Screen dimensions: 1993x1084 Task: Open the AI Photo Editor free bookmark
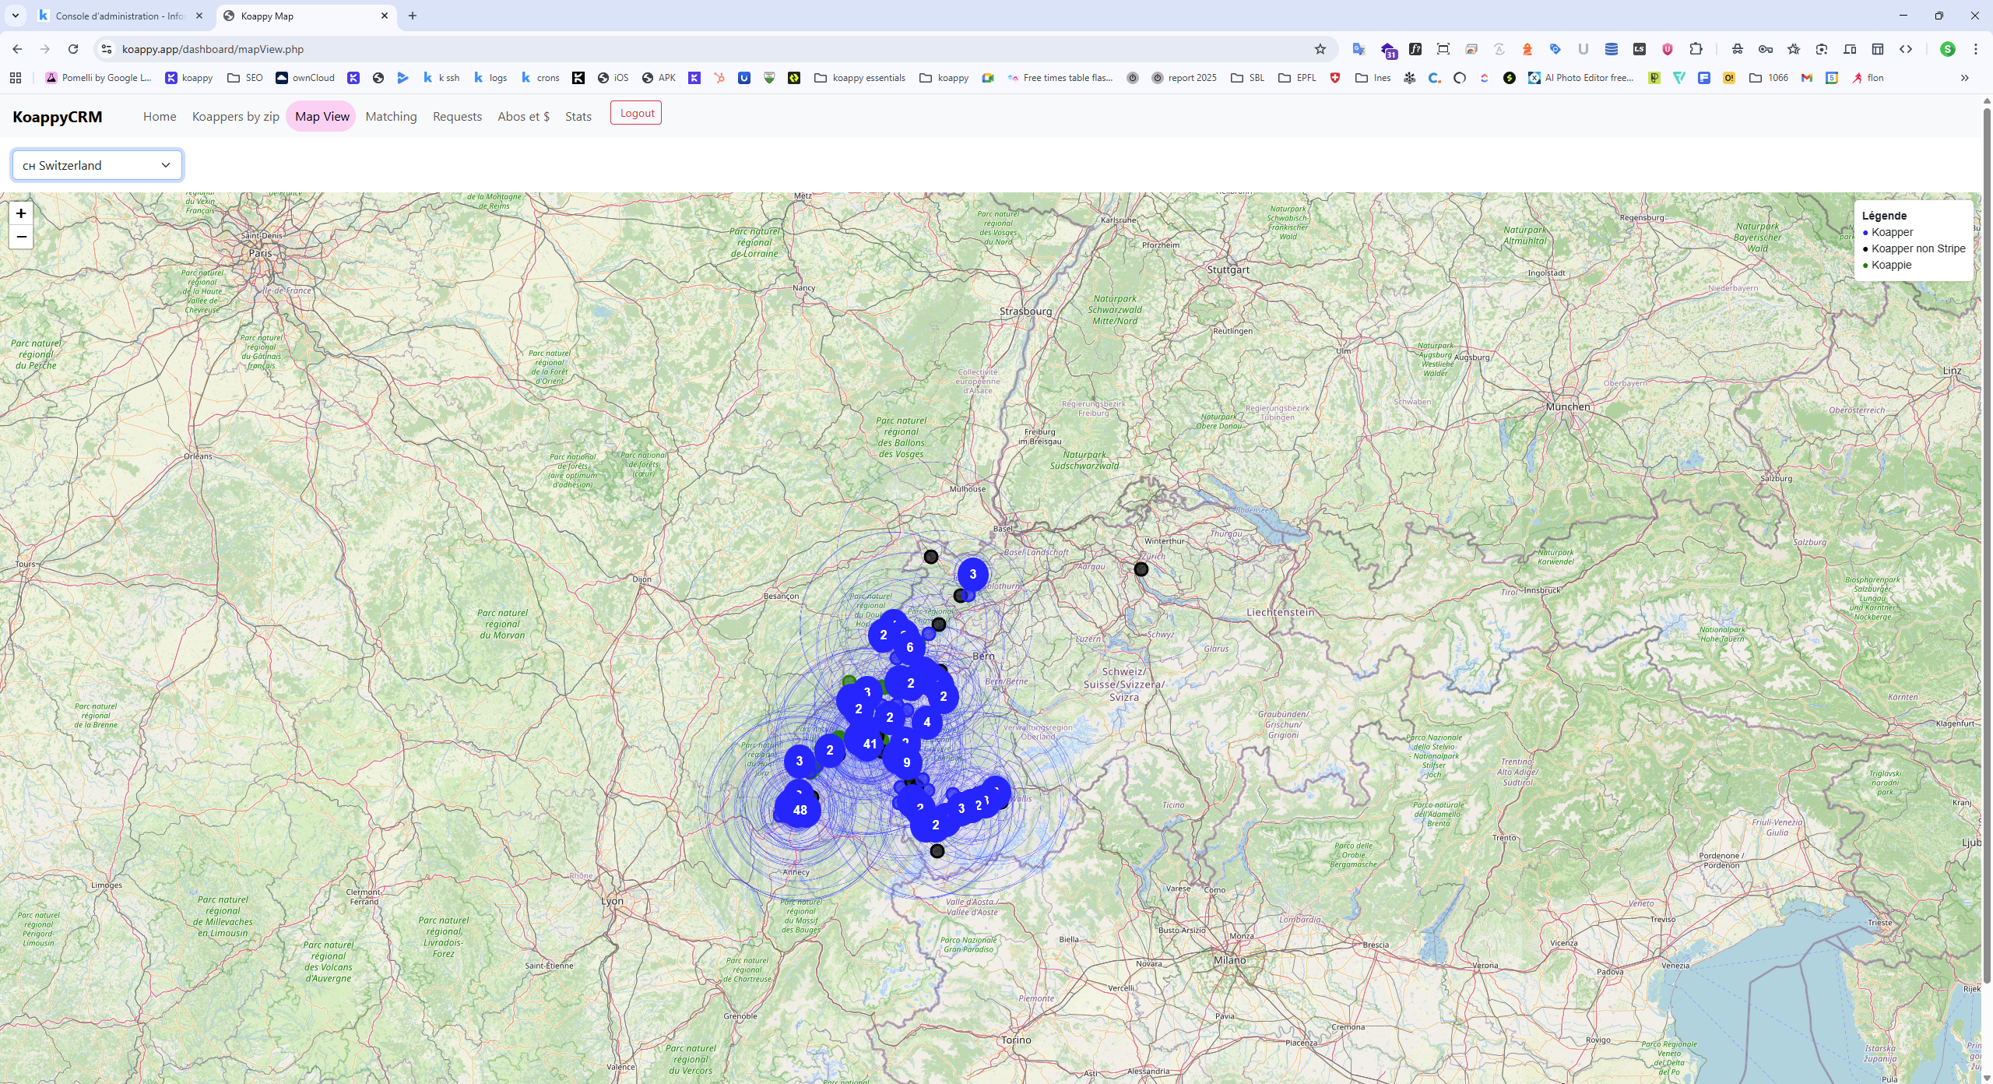1580,78
